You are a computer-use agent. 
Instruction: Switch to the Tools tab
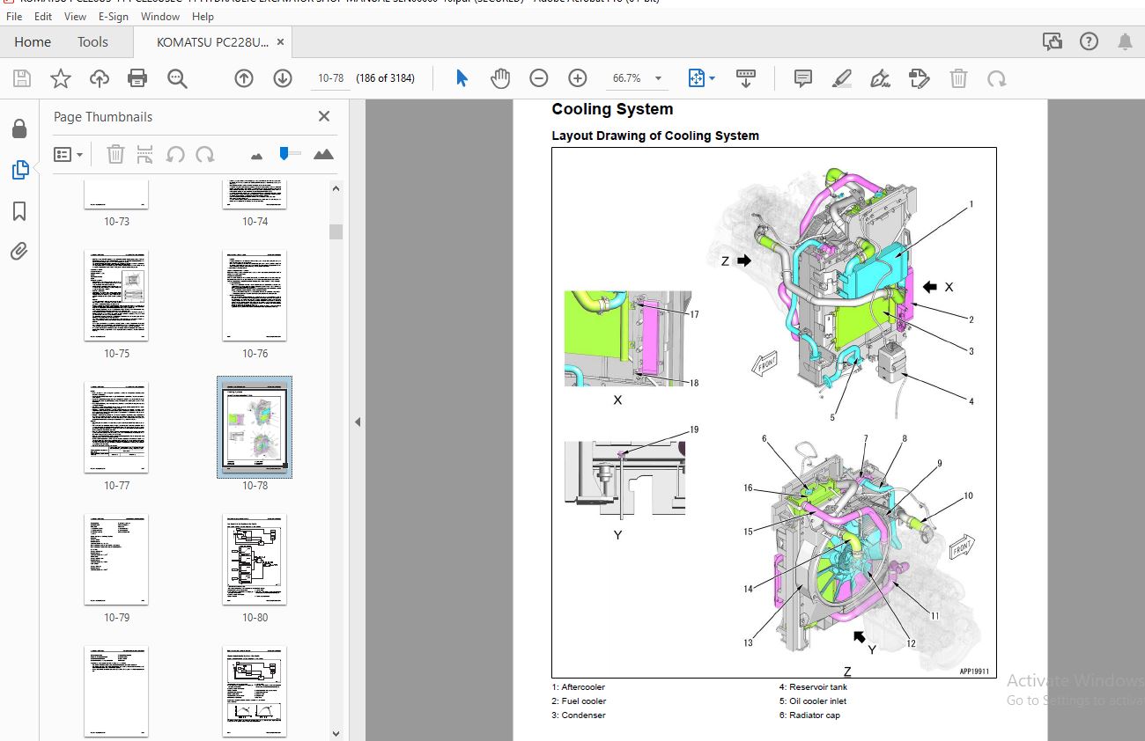(x=92, y=41)
